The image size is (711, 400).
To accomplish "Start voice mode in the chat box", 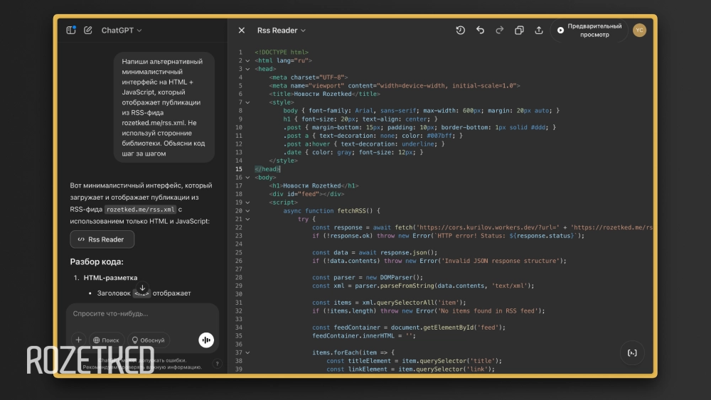I will [x=206, y=340].
